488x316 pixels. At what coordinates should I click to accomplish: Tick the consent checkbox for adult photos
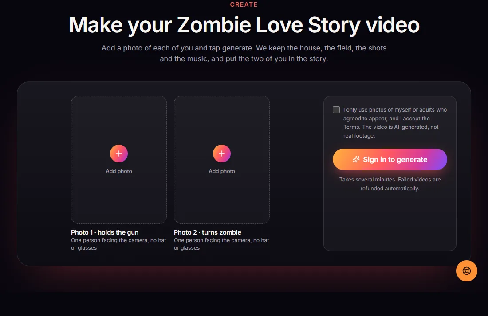coord(336,110)
